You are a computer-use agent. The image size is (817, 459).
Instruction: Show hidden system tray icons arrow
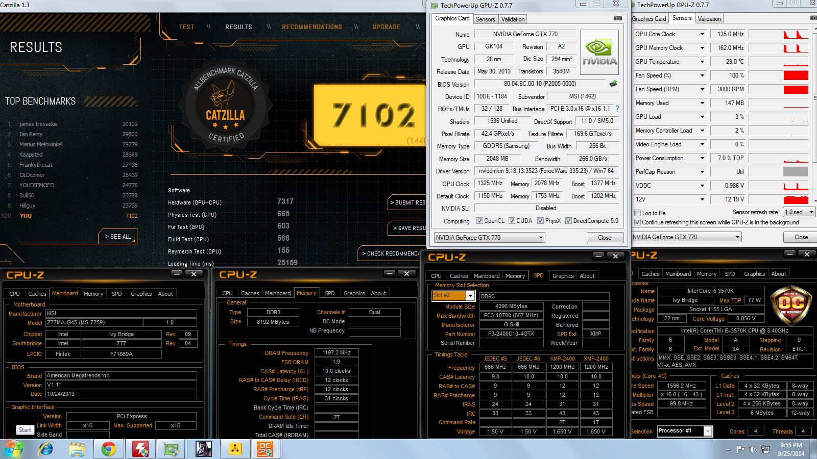(728, 449)
